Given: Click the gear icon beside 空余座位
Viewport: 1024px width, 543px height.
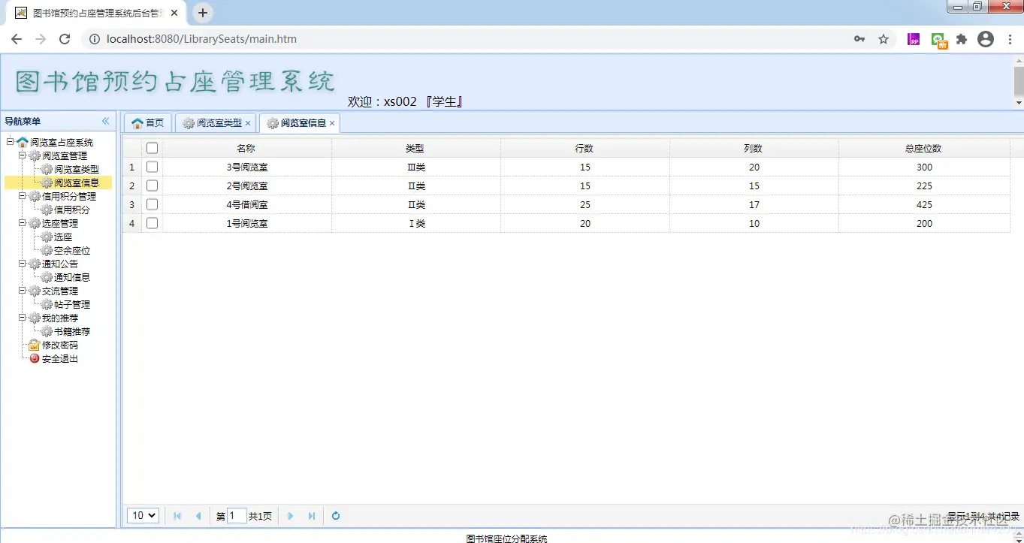Looking at the screenshot, I should (x=47, y=251).
